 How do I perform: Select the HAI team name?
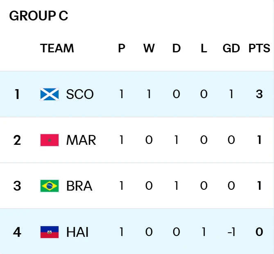click(77, 232)
